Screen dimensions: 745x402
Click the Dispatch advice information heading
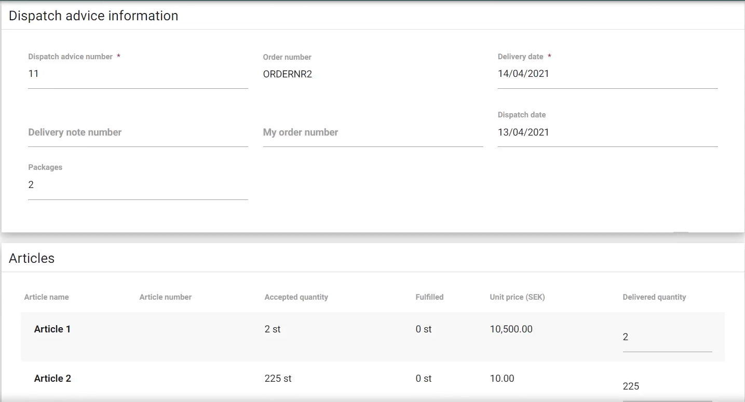pyautogui.click(x=93, y=16)
